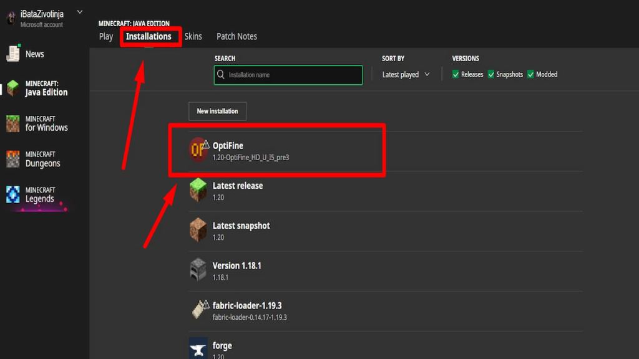
Task: Open the Latest played sort dropdown
Action: click(x=406, y=75)
